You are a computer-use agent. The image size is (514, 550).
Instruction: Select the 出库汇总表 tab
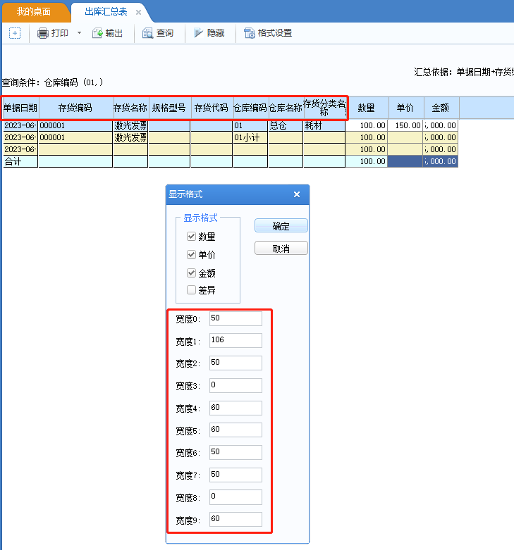(x=106, y=11)
